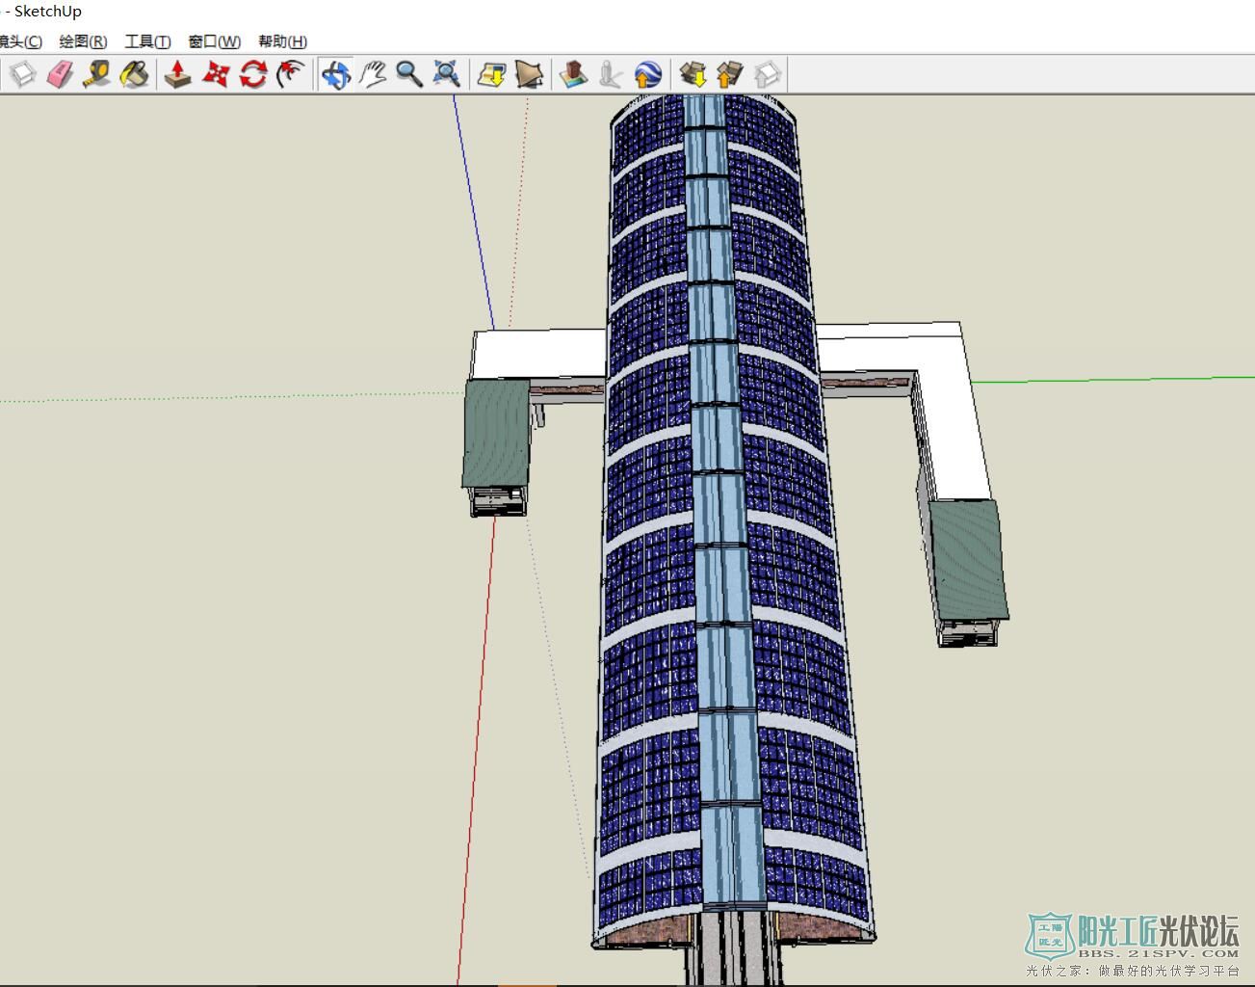Select the Push/Pull tool

(x=177, y=74)
